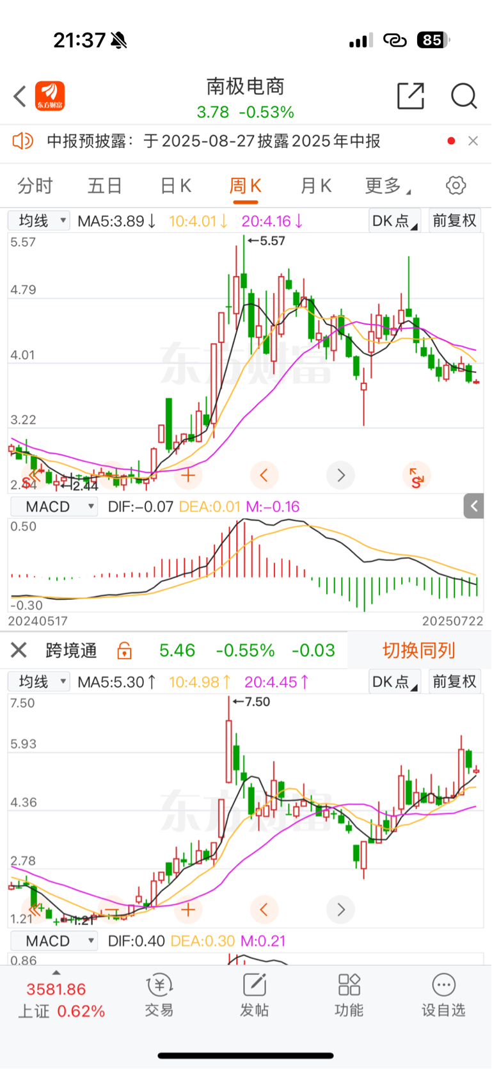Viewport: 492px width, 1069px height.
Task: Open search with the magnifier icon
Action: [x=464, y=96]
